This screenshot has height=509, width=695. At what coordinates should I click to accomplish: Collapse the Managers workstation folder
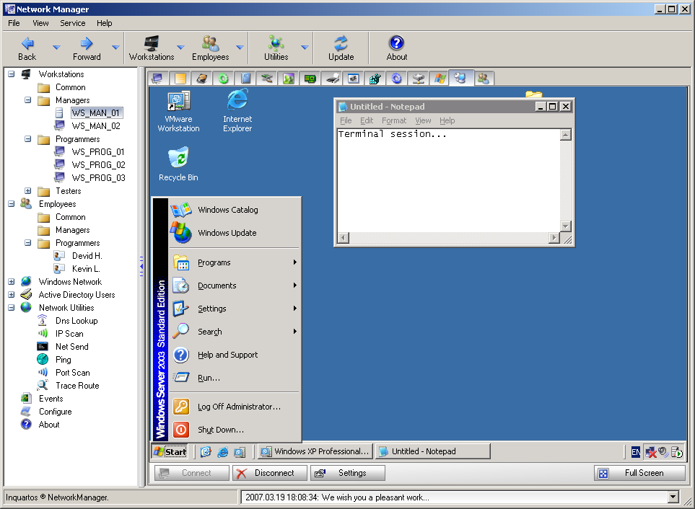tap(28, 100)
